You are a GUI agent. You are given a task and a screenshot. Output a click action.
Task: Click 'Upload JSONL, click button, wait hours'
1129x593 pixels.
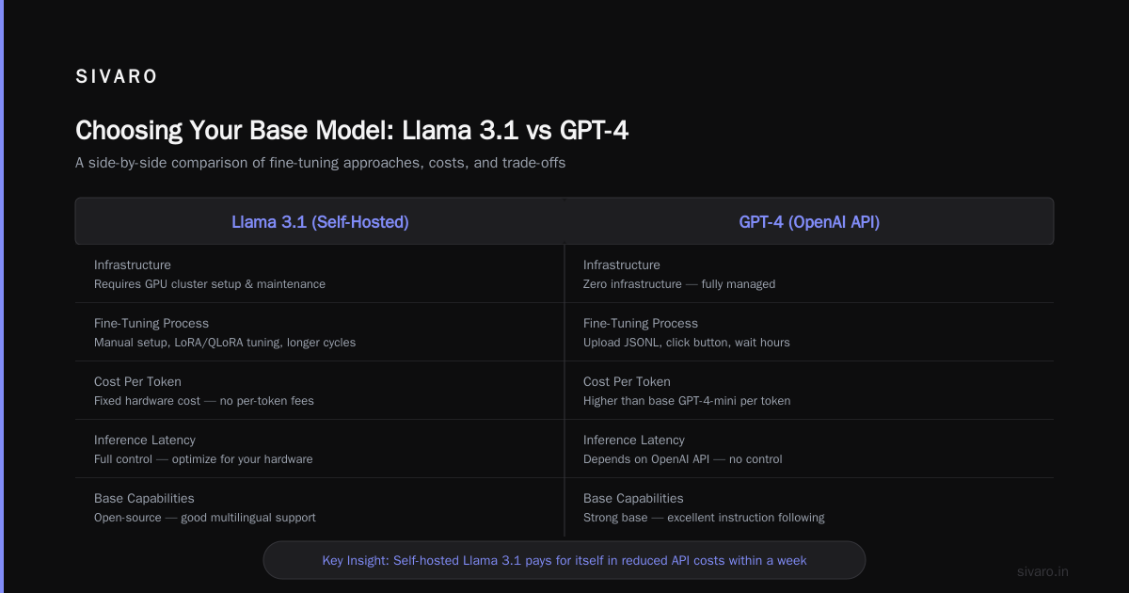pos(687,343)
